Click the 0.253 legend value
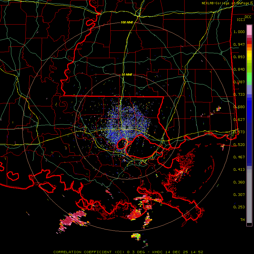The width and height of the screenshot is (254, 254). 239,207
